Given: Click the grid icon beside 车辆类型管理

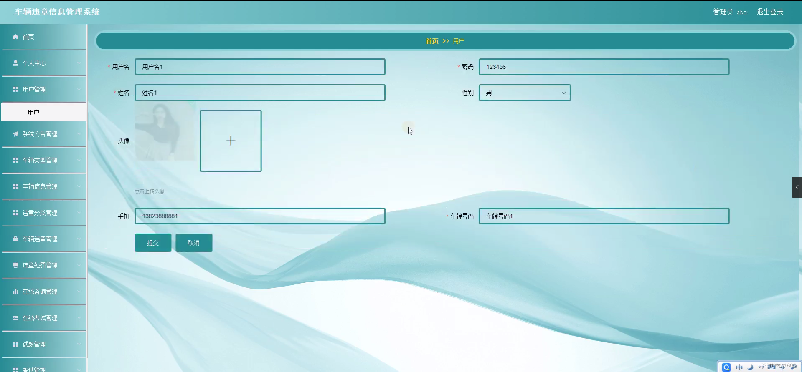Looking at the screenshot, I should click(x=15, y=160).
